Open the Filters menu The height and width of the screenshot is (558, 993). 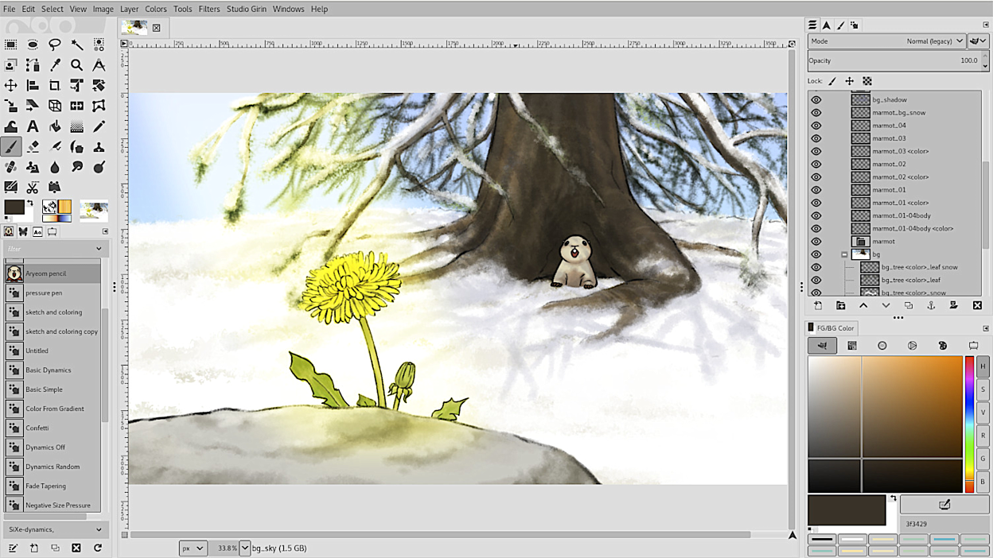click(x=209, y=9)
